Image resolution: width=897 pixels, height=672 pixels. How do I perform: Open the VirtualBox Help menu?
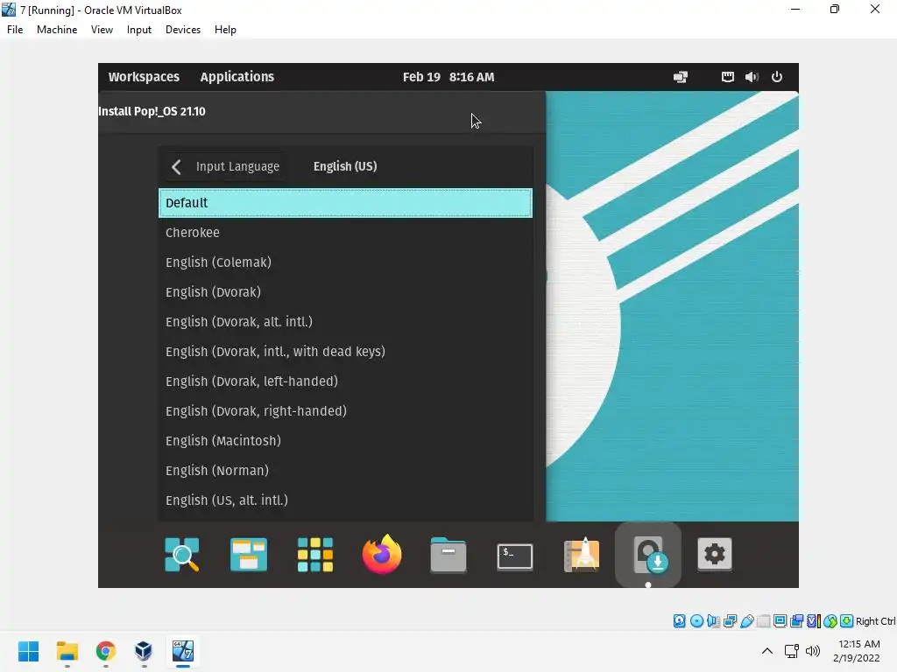(225, 30)
